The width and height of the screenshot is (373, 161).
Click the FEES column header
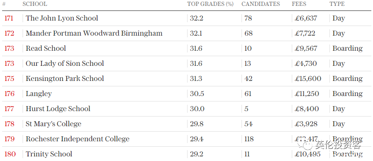299,4
